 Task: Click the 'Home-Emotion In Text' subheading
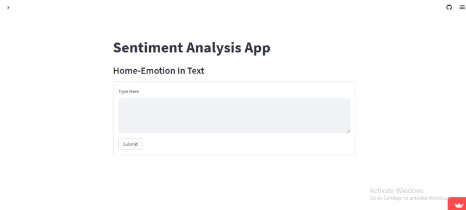tap(158, 71)
